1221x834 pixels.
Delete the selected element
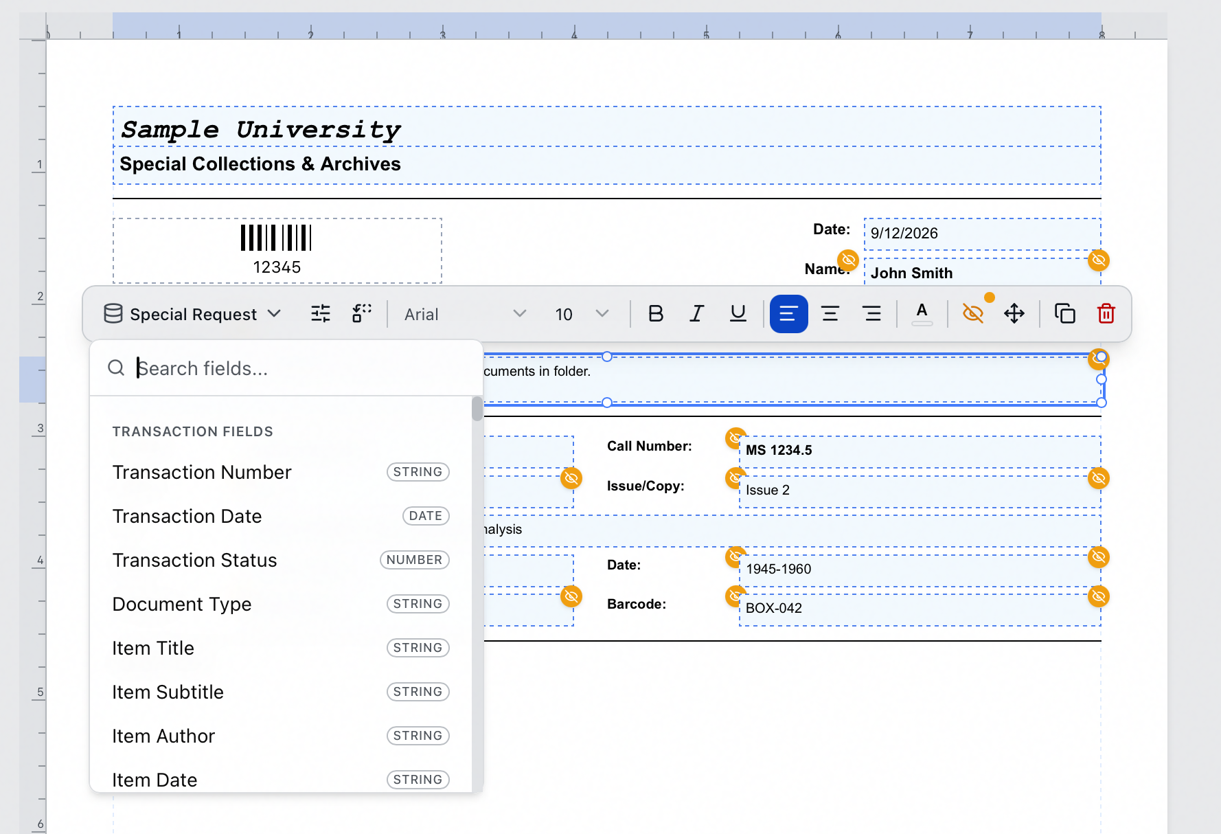1106,314
